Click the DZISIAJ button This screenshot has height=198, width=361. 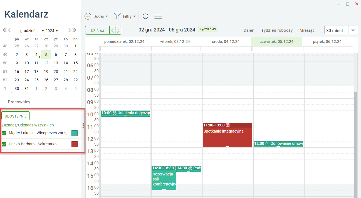pyautogui.click(x=97, y=30)
